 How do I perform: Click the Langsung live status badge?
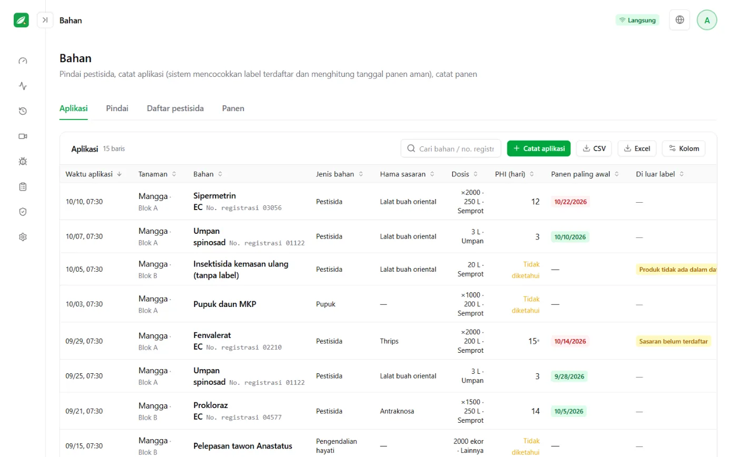tap(637, 20)
